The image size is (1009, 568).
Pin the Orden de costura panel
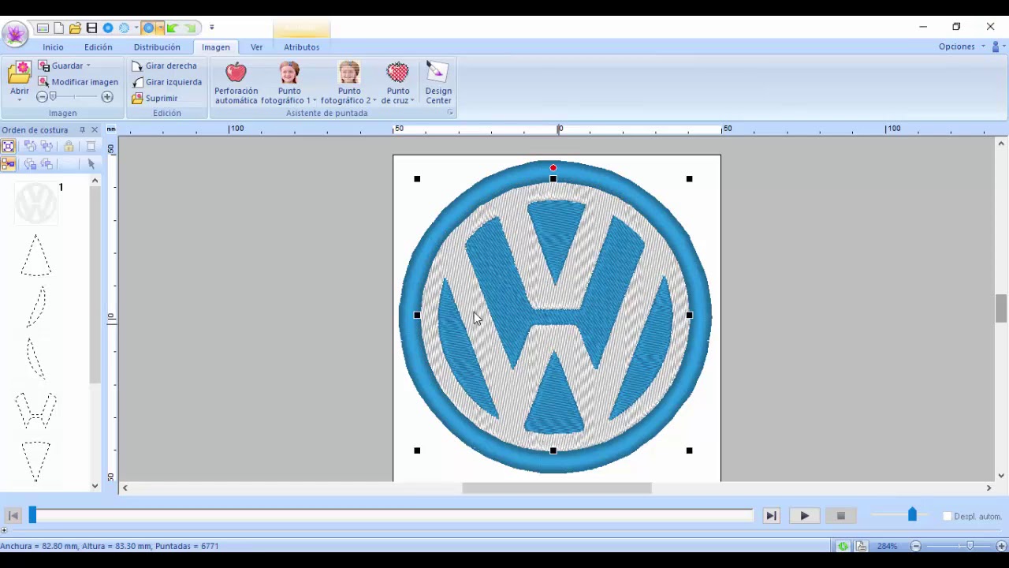82,130
